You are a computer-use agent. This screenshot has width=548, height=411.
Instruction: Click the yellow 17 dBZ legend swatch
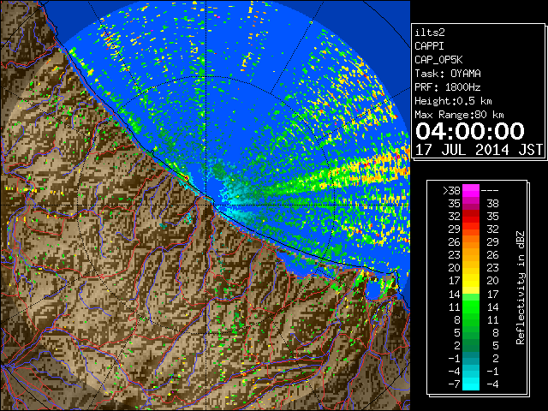471,281
